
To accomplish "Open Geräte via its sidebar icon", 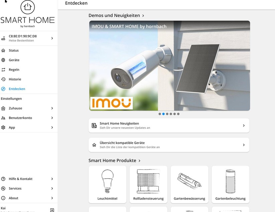I will pos(4,60).
